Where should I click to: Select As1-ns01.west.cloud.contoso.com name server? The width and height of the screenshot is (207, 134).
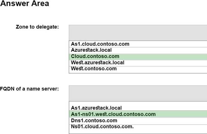tap(113, 114)
